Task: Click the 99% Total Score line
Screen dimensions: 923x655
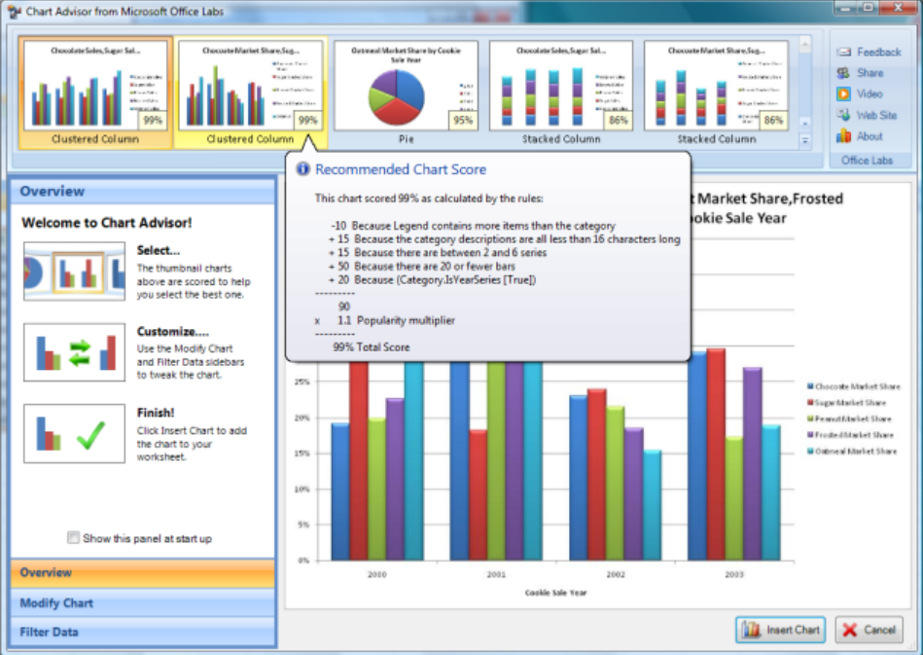Action: tap(372, 346)
